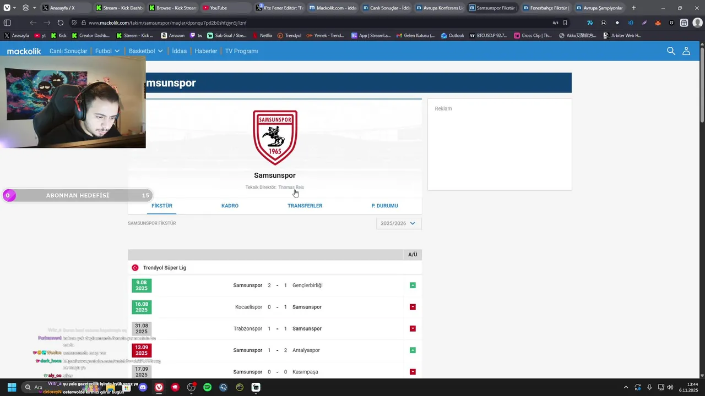The width and height of the screenshot is (705, 396).
Task: Click Trendyol Süper Lig league link
Action: pos(165,268)
